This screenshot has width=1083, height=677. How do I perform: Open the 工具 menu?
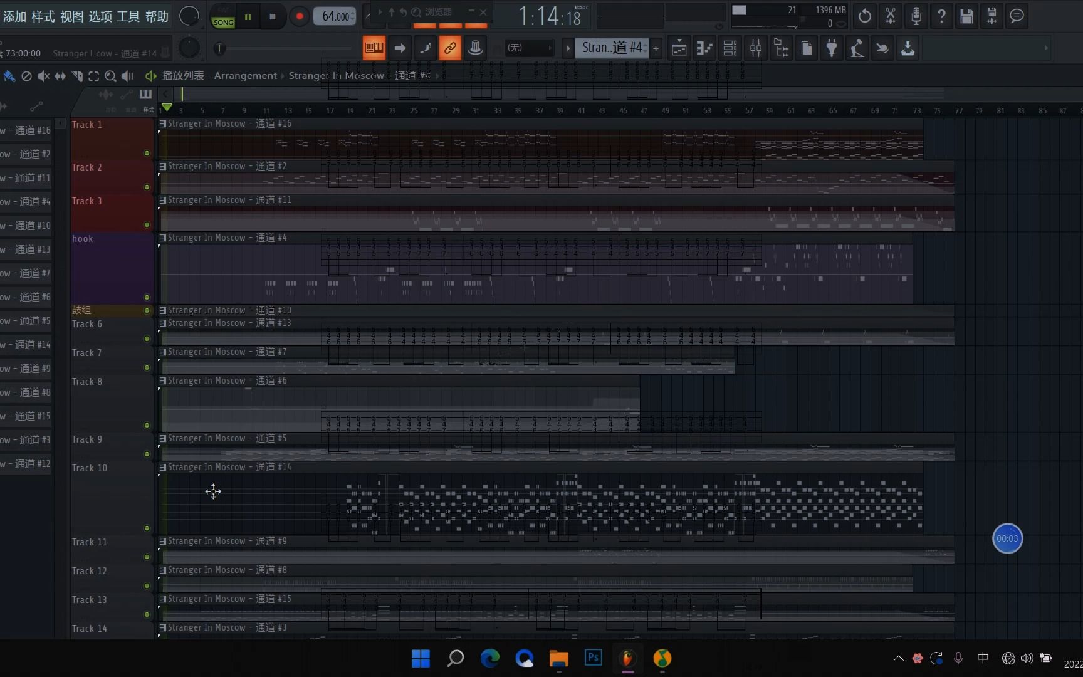click(x=128, y=16)
